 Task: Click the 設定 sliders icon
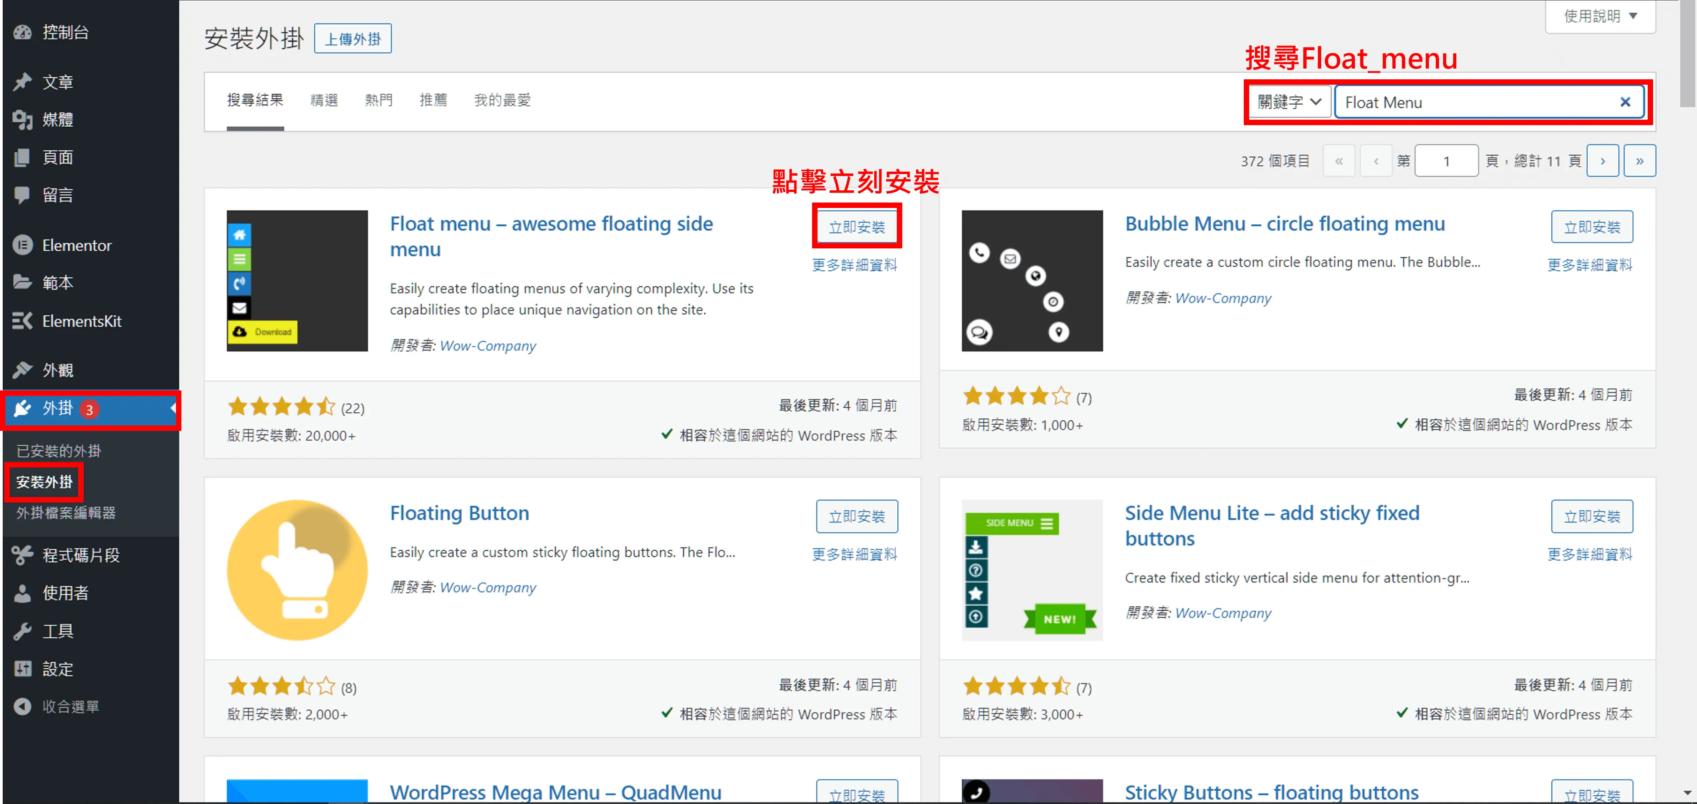[23, 669]
